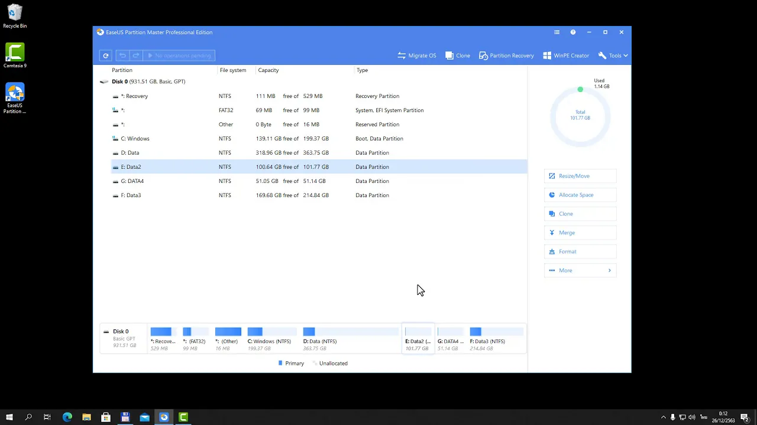
Task: Click the Primary legend color swatch
Action: pyautogui.click(x=280, y=364)
